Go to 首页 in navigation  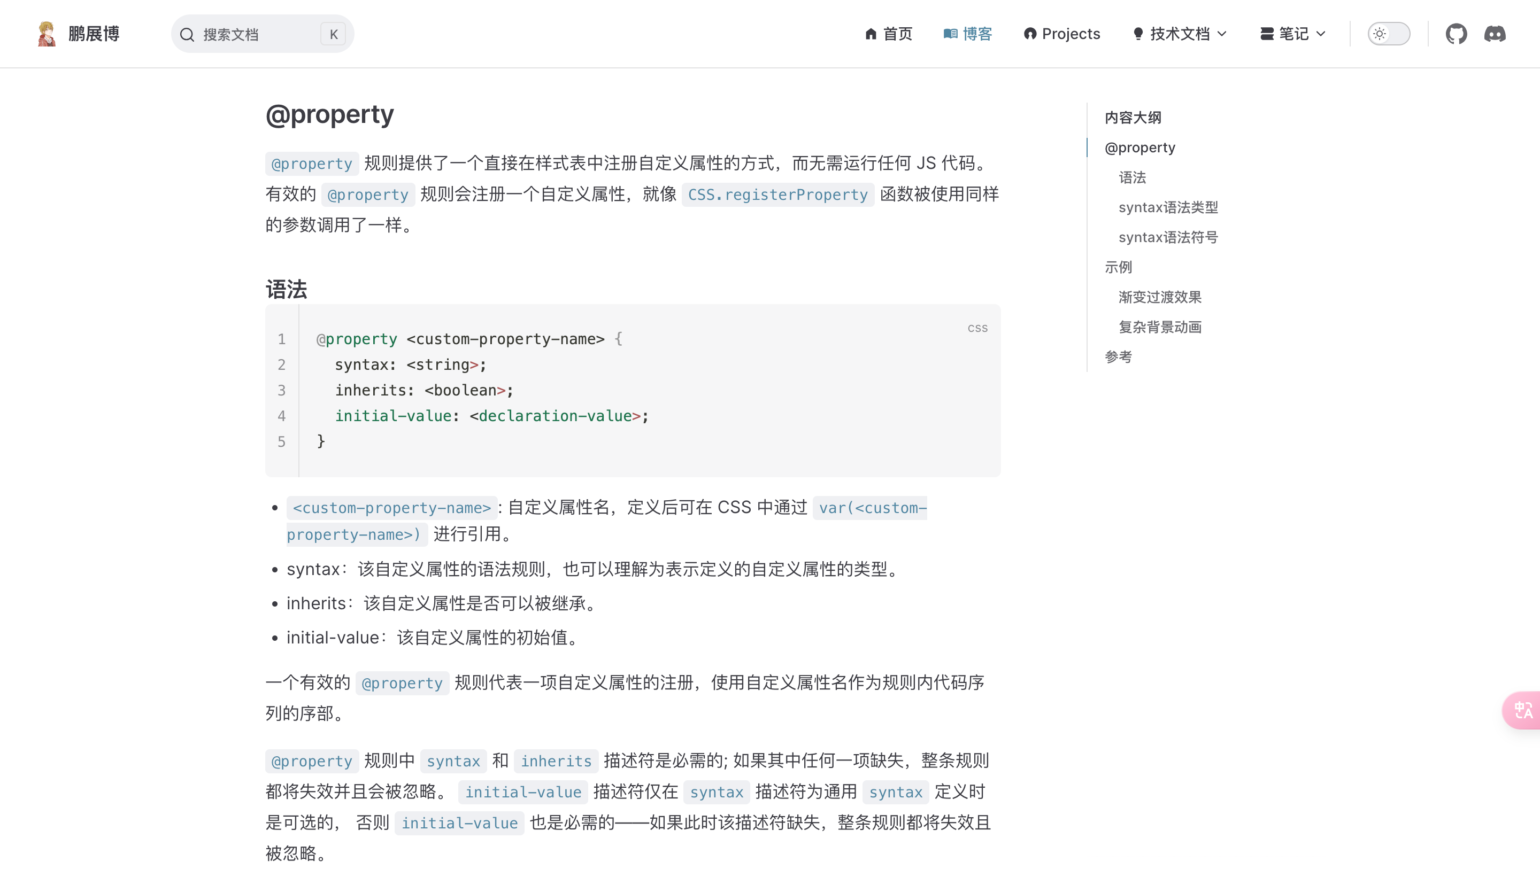[x=897, y=34]
